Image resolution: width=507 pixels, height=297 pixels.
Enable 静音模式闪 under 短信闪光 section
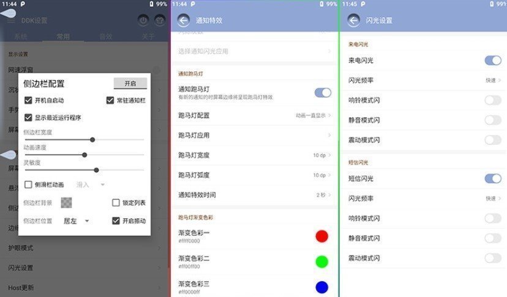click(x=493, y=238)
